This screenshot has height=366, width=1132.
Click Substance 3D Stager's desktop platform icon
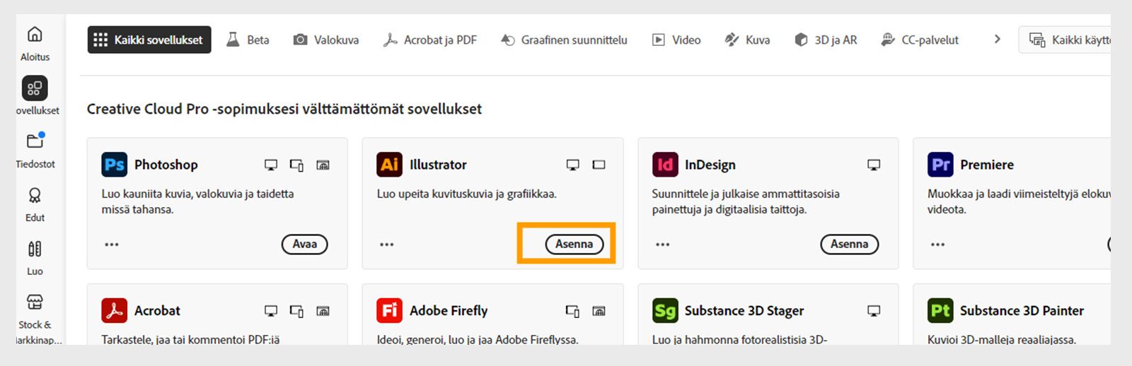point(874,311)
